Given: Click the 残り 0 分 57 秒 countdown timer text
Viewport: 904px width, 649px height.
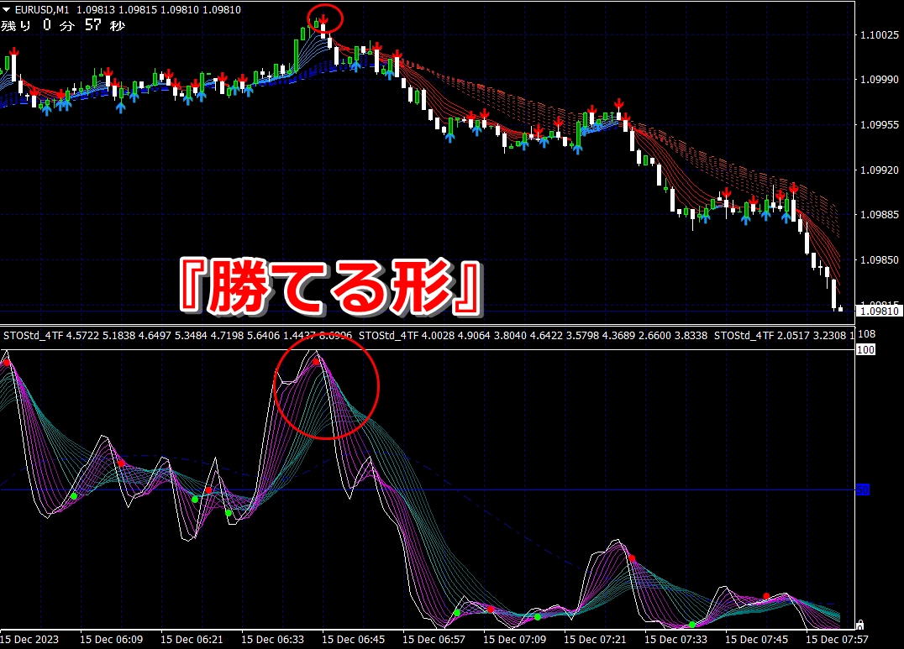Looking at the screenshot, I should [63, 26].
